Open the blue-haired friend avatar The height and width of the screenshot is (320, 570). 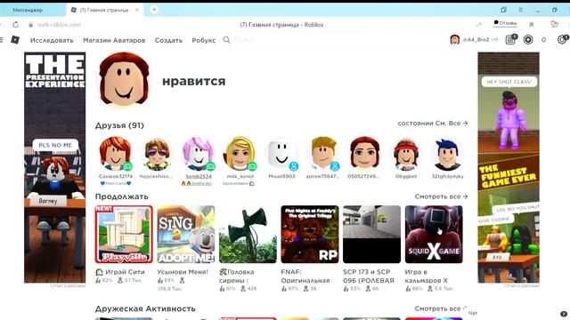coord(447,155)
